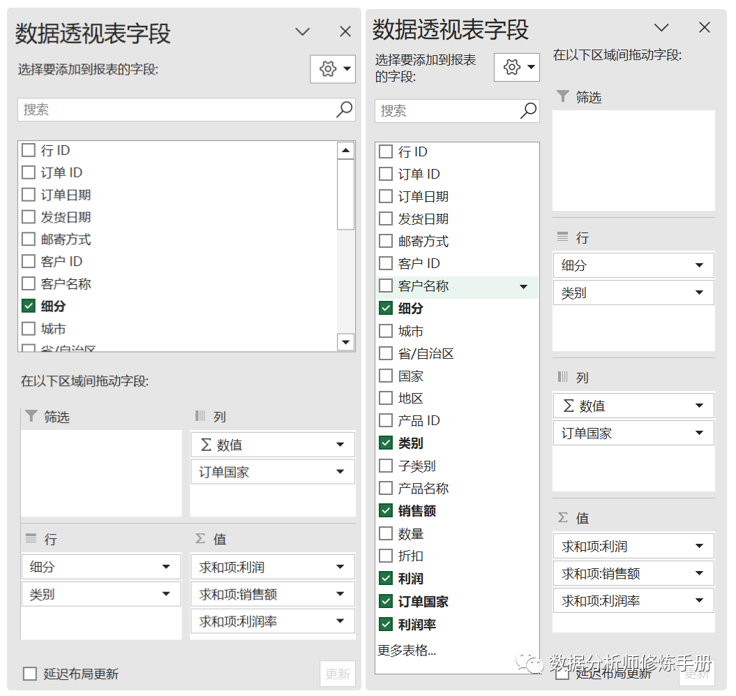This screenshot has width=736, height=696.
Task: Open dropdown for 订单国家 in right columns area
Action: coord(700,434)
